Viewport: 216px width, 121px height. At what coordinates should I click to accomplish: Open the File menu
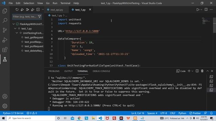click(10, 3)
